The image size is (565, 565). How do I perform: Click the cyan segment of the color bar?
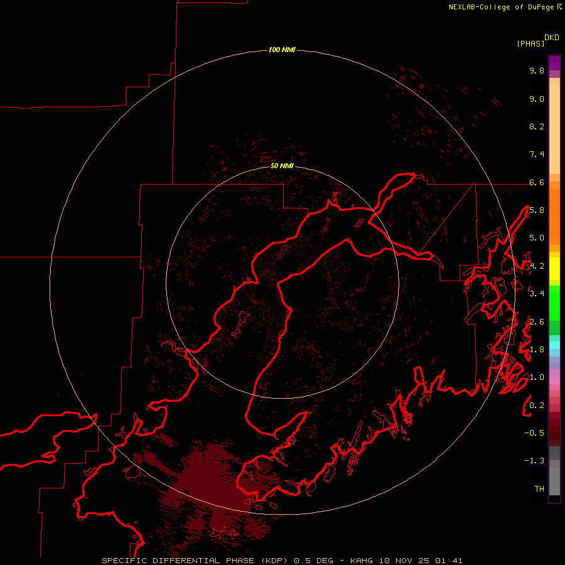(554, 345)
